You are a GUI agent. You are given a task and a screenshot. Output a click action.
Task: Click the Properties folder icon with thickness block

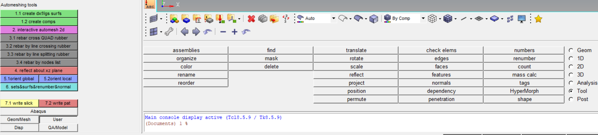(208, 19)
